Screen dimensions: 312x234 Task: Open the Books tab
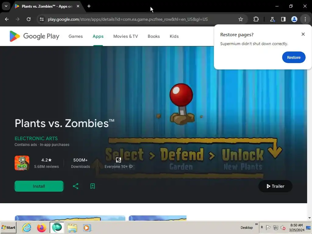coord(154,36)
